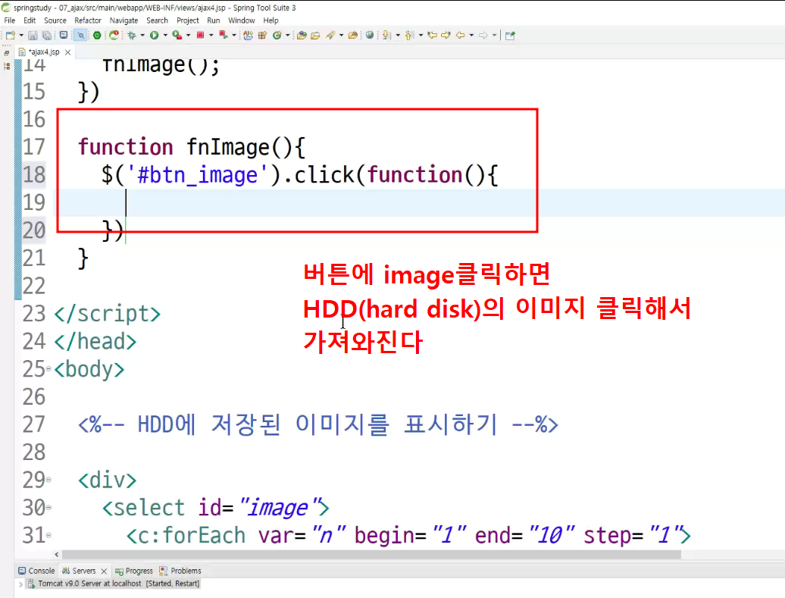Click the green Run toolbar icon

(x=155, y=35)
